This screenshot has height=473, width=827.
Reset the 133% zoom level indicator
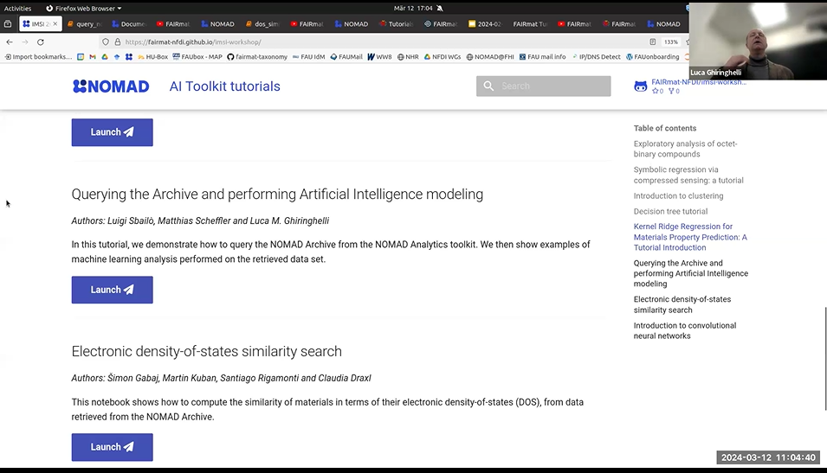click(x=671, y=42)
